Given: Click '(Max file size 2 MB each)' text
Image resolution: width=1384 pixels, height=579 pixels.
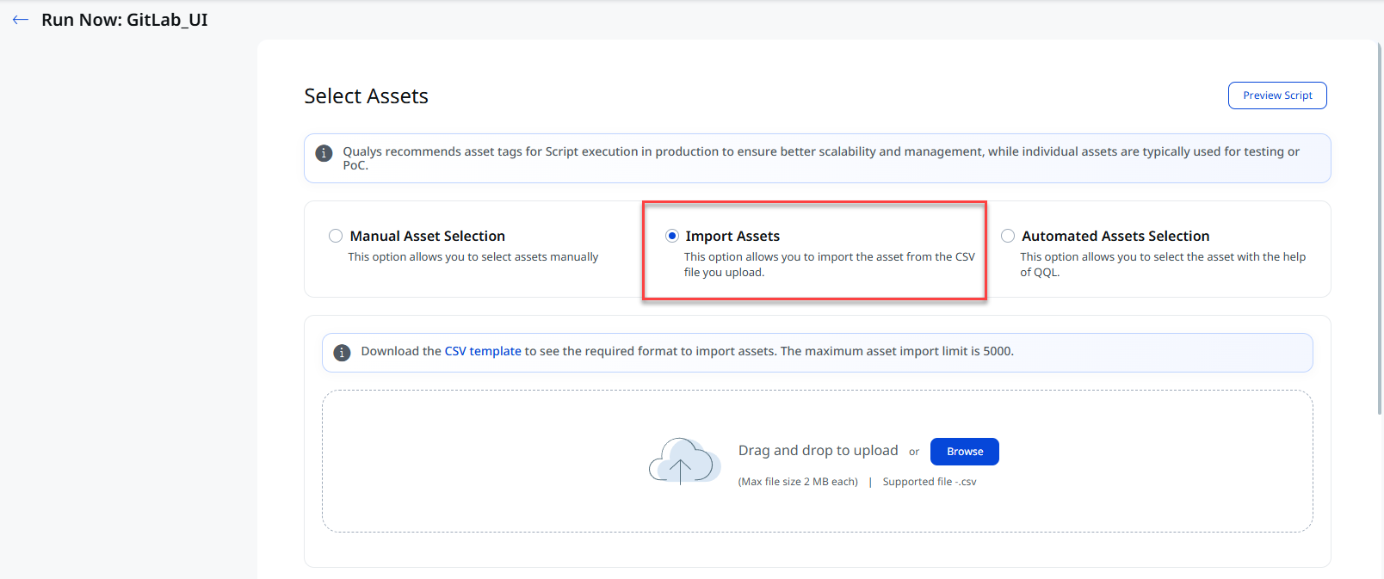Looking at the screenshot, I should [798, 482].
